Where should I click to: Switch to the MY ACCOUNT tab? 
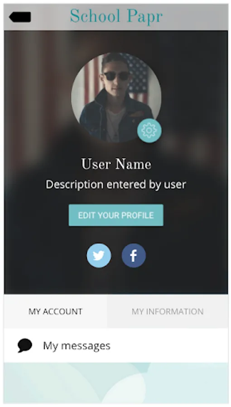pyautogui.click(x=55, y=311)
